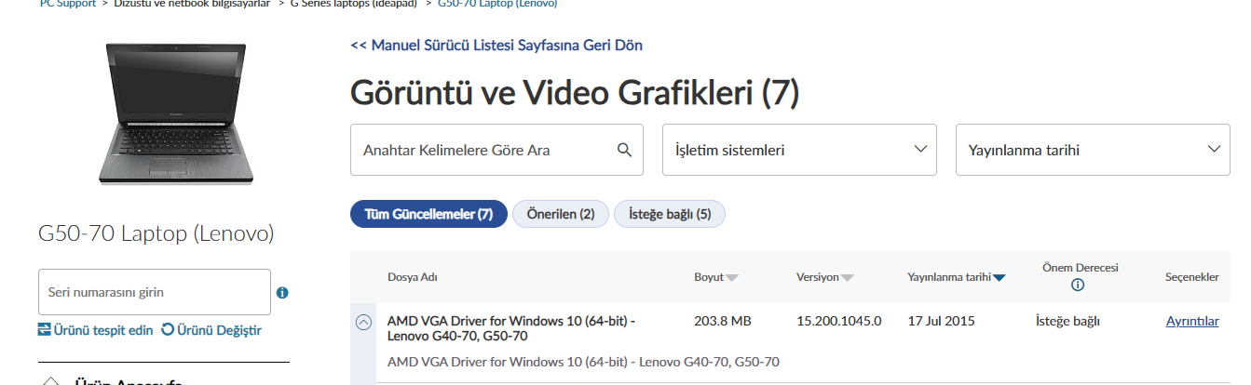
Task: Click the search magnifier icon
Action: point(625,150)
